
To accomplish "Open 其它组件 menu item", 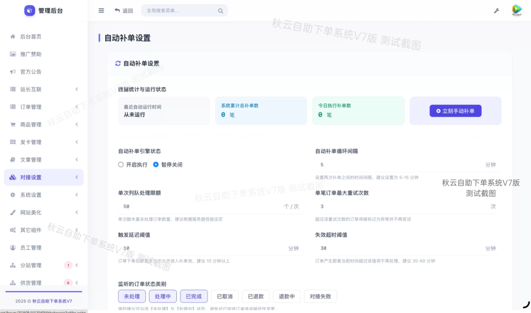I will (44, 230).
